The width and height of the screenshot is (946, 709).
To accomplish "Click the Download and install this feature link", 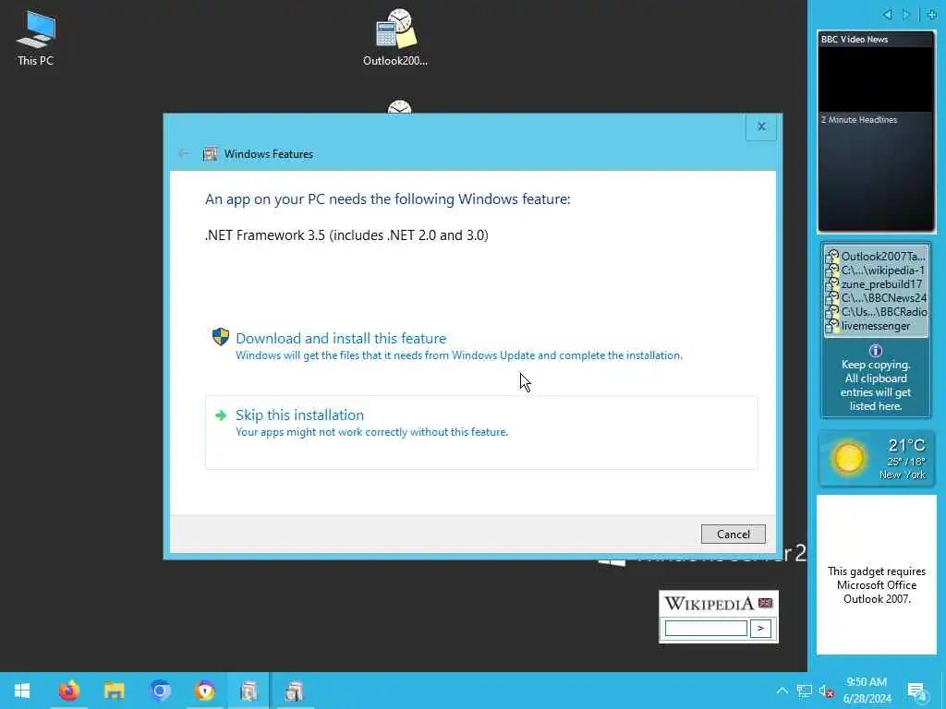I will tap(341, 338).
